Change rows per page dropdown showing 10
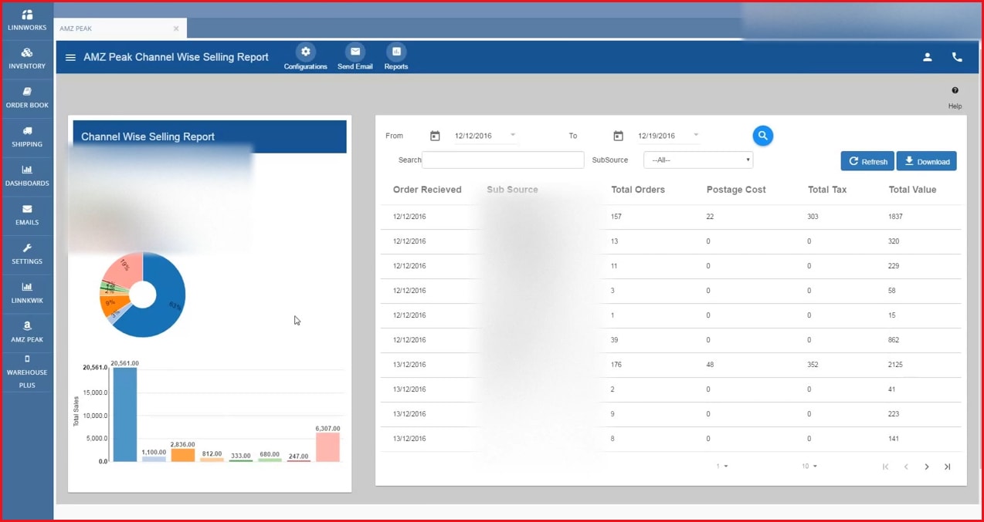Viewport: 984px width, 522px height. coord(809,466)
